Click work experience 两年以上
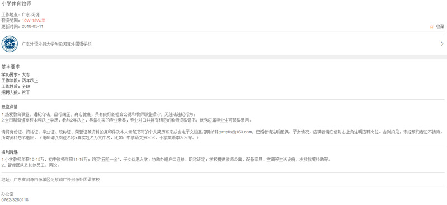 pyautogui.click(x=30, y=81)
